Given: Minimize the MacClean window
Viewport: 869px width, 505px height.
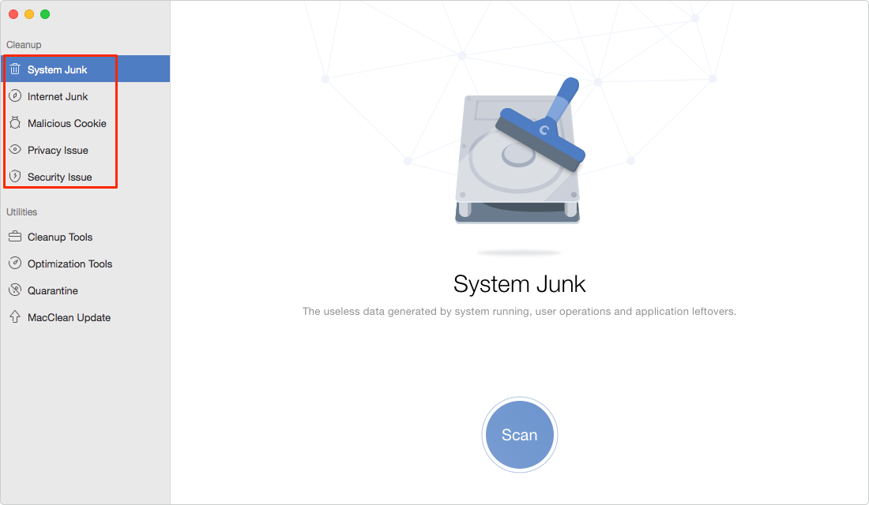Looking at the screenshot, I should tap(29, 14).
